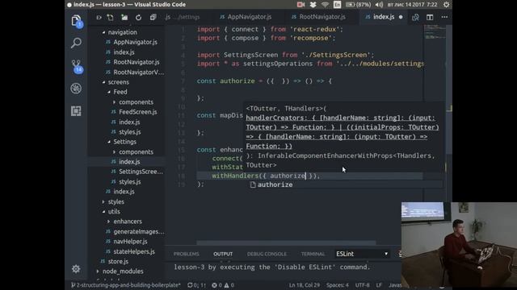Open the Debug view in activity bar
Viewport: 517px width, 290px height.
[x=76, y=89]
